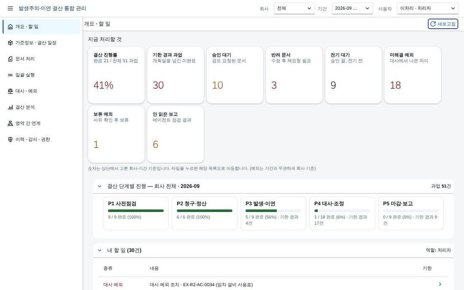Collapse the 결산 단계별 진행 section

click(x=100, y=186)
